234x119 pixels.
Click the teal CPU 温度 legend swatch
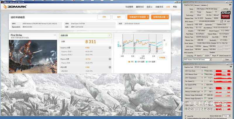147,62
